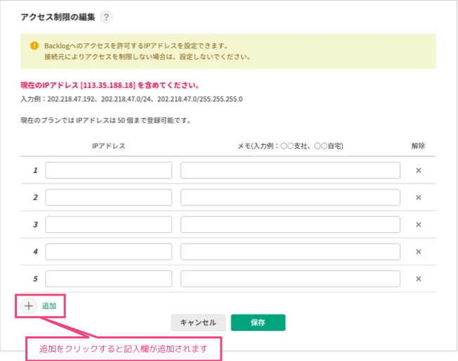This screenshot has height=361, width=458.
Task: Click the plus icon to add row
Action: coord(29,306)
